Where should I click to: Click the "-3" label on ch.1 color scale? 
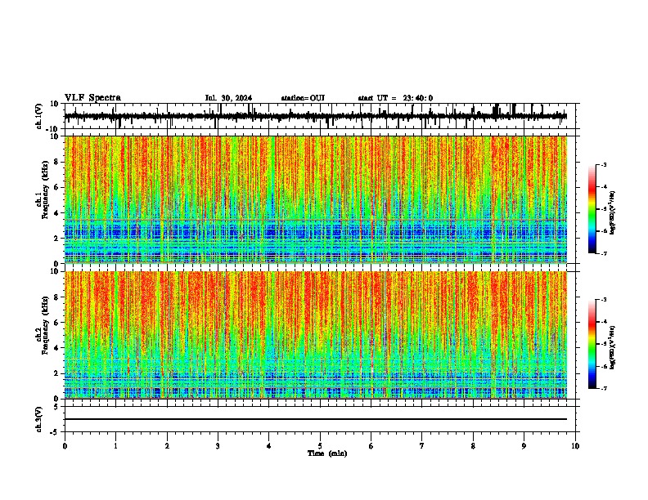click(603, 165)
